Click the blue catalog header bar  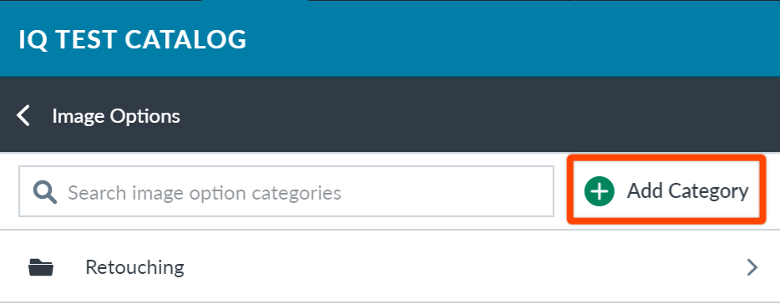coord(390,38)
